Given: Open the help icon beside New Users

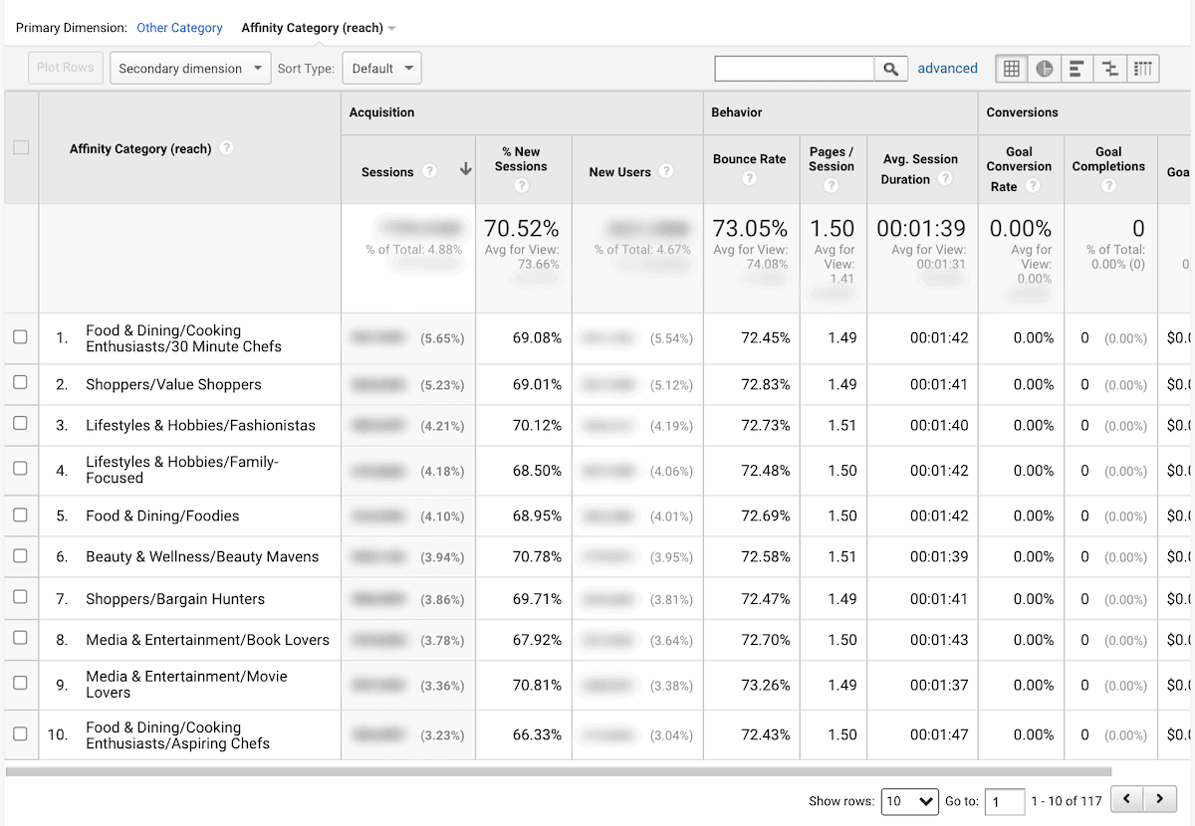Looking at the screenshot, I should pyautogui.click(x=666, y=171).
